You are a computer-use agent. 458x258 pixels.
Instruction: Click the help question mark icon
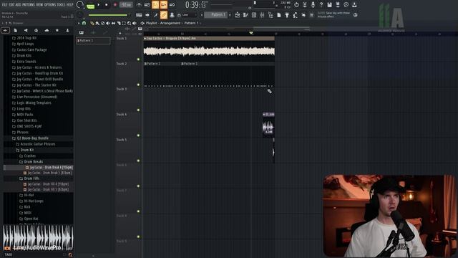coord(321,5)
